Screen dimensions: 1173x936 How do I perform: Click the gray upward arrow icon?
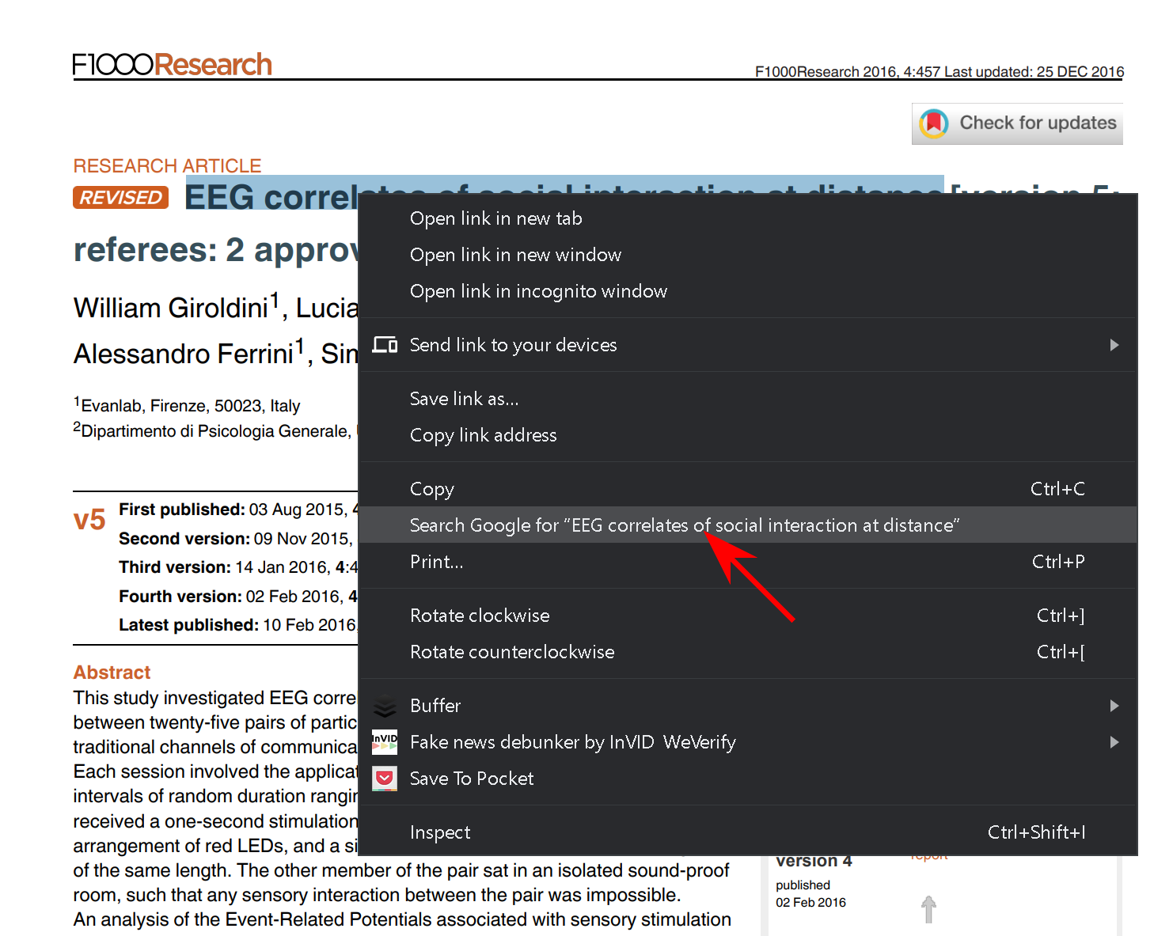coord(928,909)
